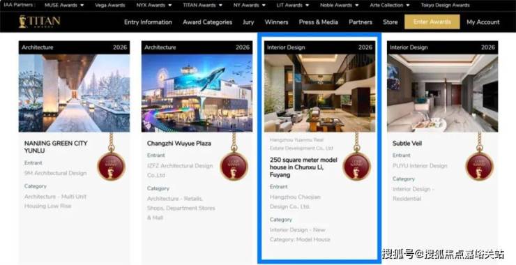Click the gold medal on the 250 square meter model house card
Viewport: 516px width, 265px height.
tap(357, 166)
